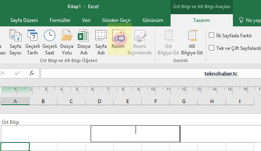Insert Geçerli Tarih current date
This screenshot has height=151, width=261.
(33, 42)
